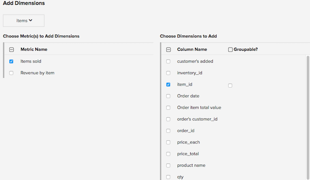Check the qty dimension
310x180 pixels.
tap(168, 177)
